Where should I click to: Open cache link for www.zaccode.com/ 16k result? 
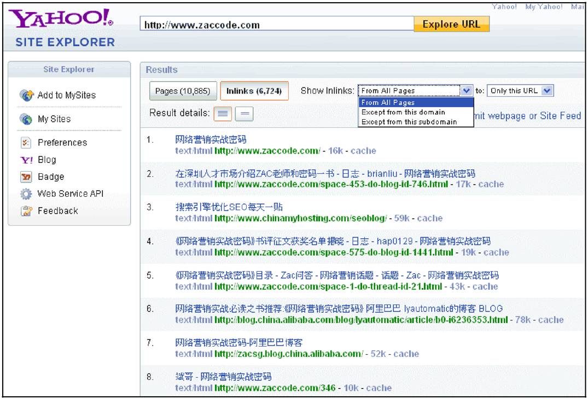coord(363,151)
